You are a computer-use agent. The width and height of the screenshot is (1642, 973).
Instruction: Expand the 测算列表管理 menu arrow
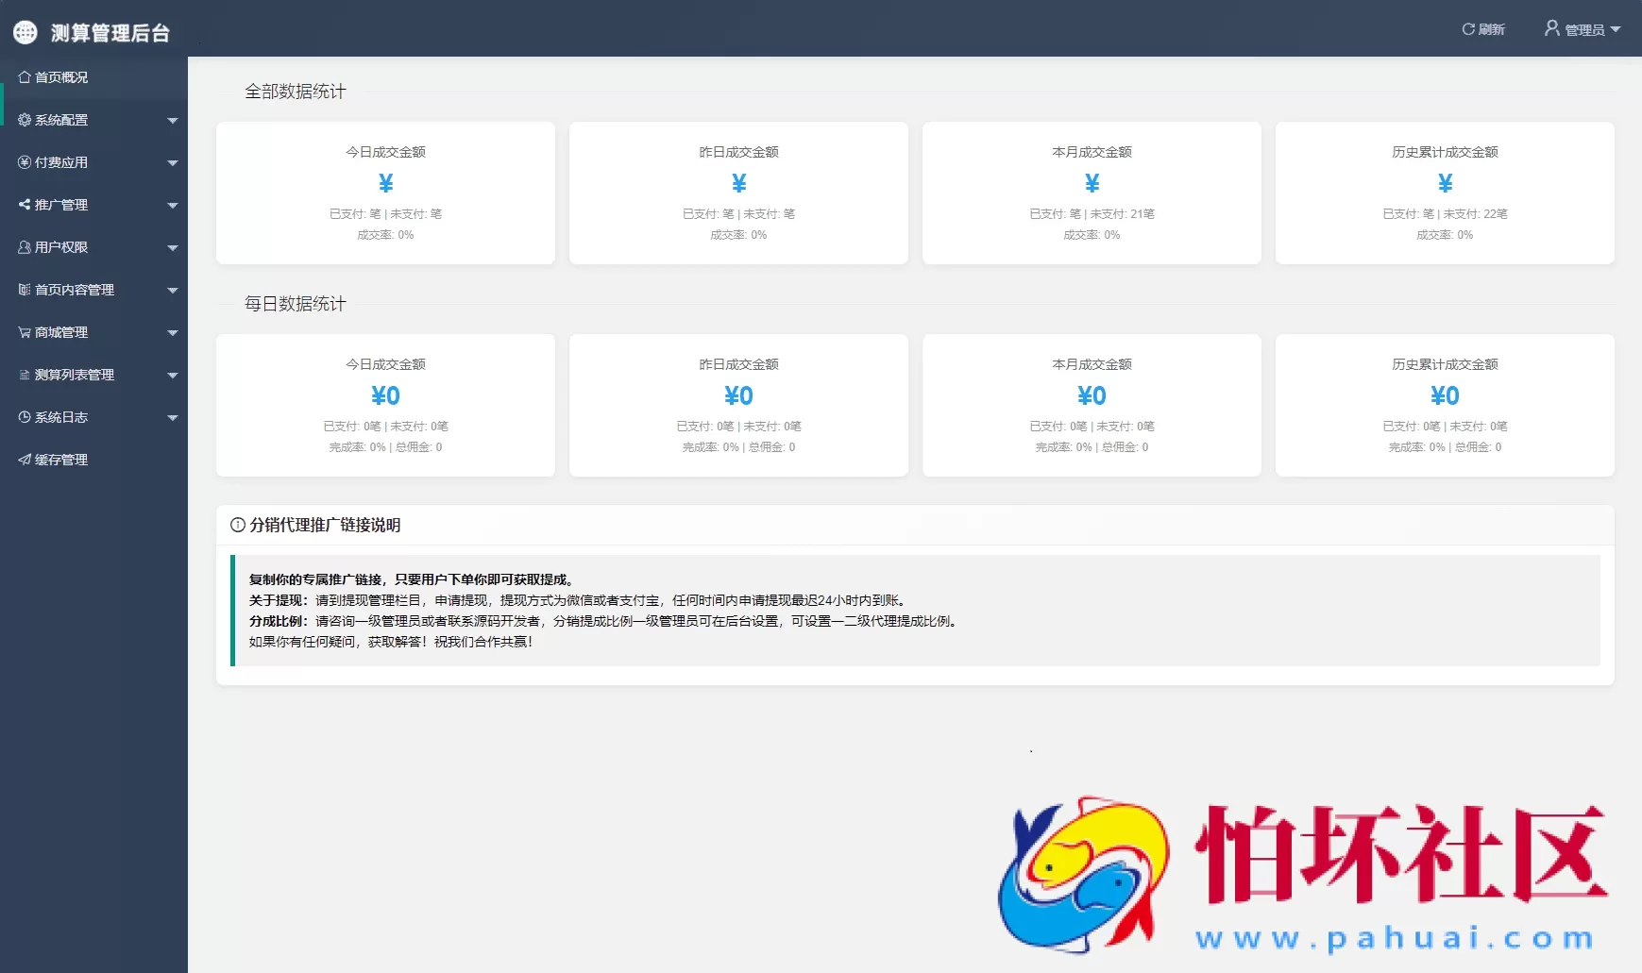[x=172, y=376]
